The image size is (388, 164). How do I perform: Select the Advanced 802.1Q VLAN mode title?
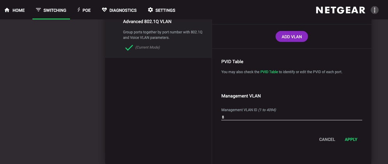click(147, 21)
